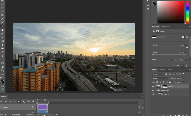Open the Kind filter dropdown
The image size is (191, 116).
point(158,74)
